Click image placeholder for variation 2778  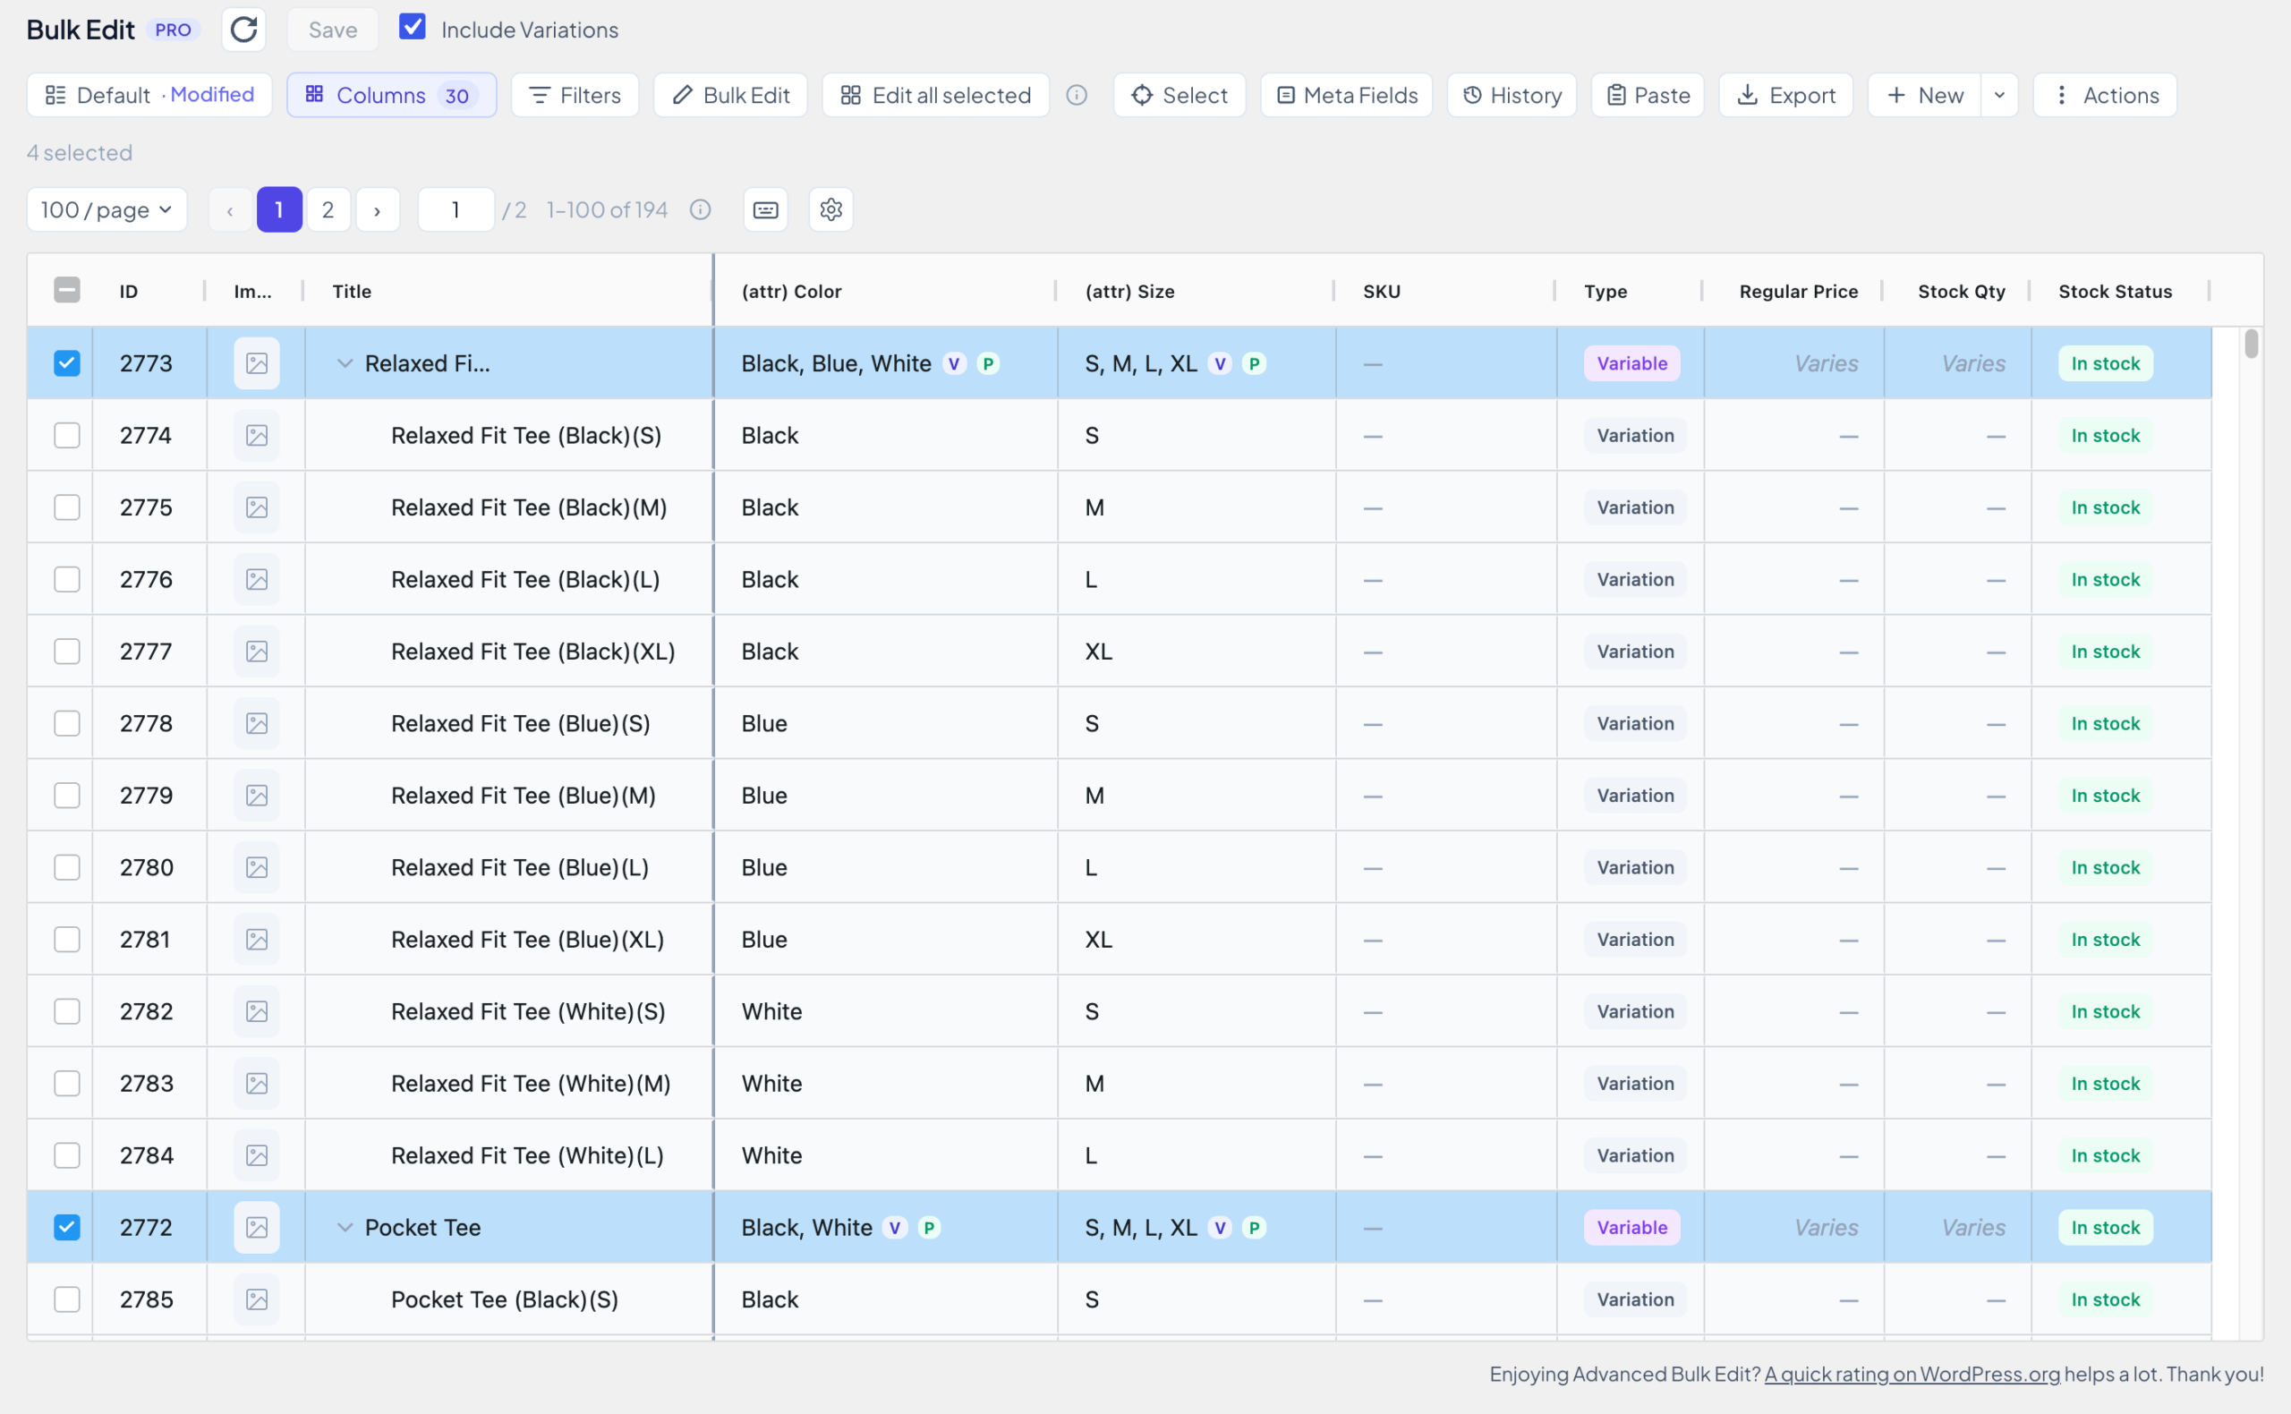coord(256,723)
